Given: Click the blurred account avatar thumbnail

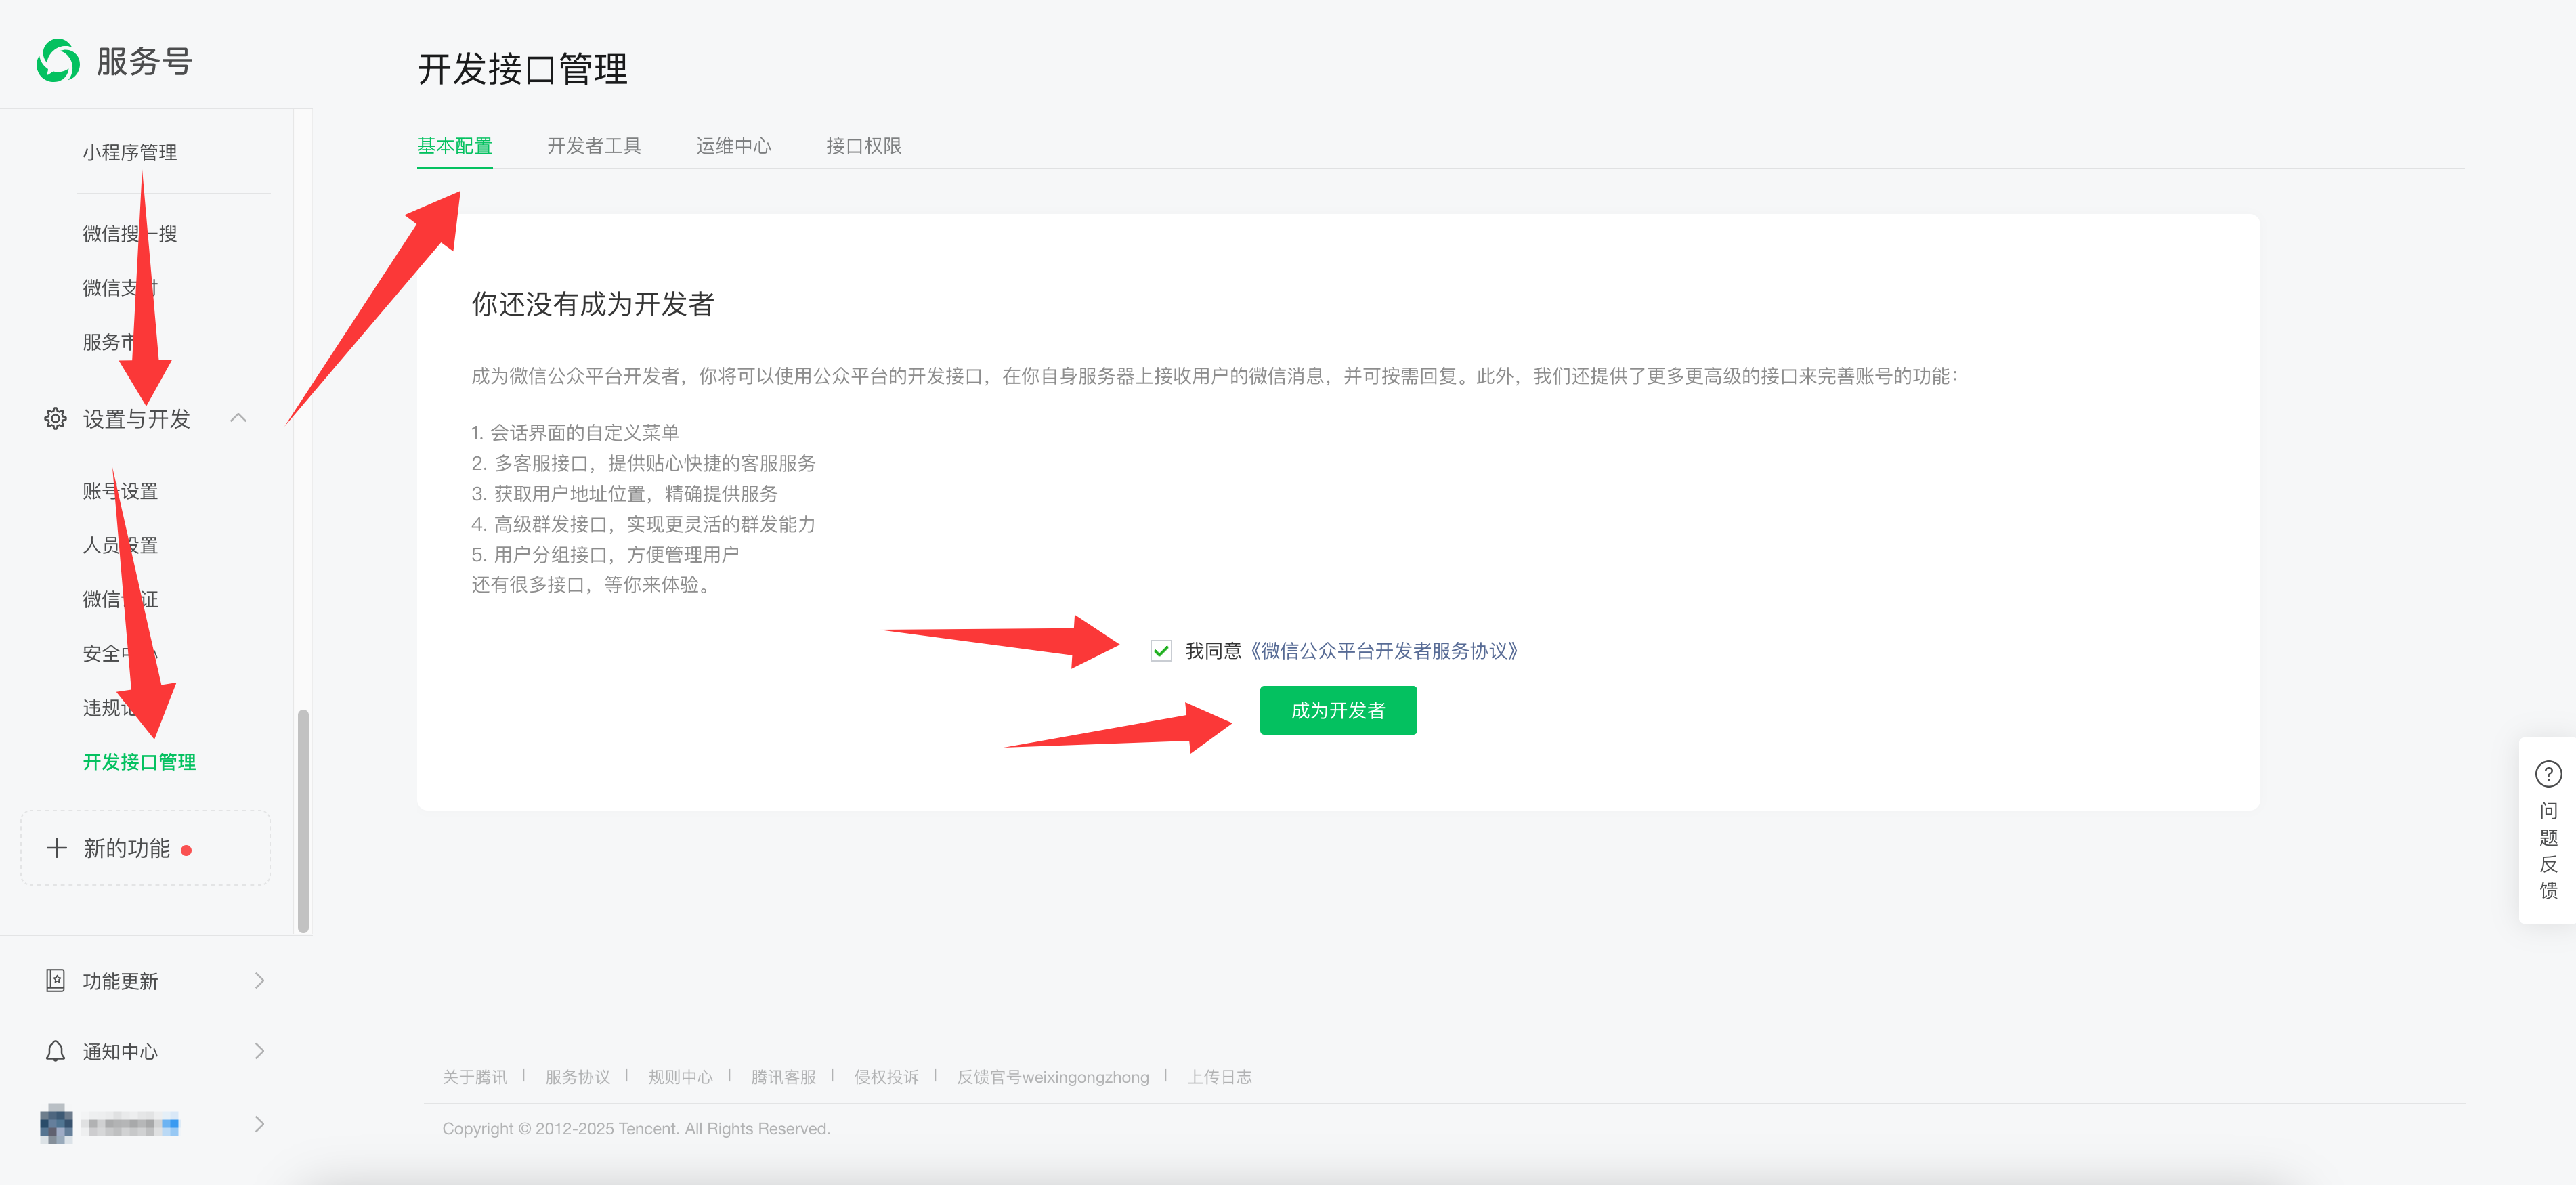Looking at the screenshot, I should click(56, 1124).
